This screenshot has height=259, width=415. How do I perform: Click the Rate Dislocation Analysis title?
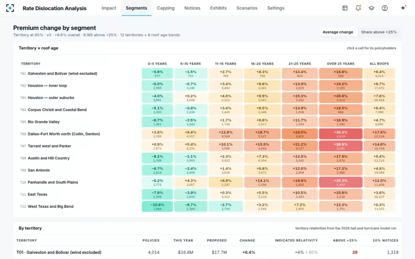pyautogui.click(x=55, y=8)
